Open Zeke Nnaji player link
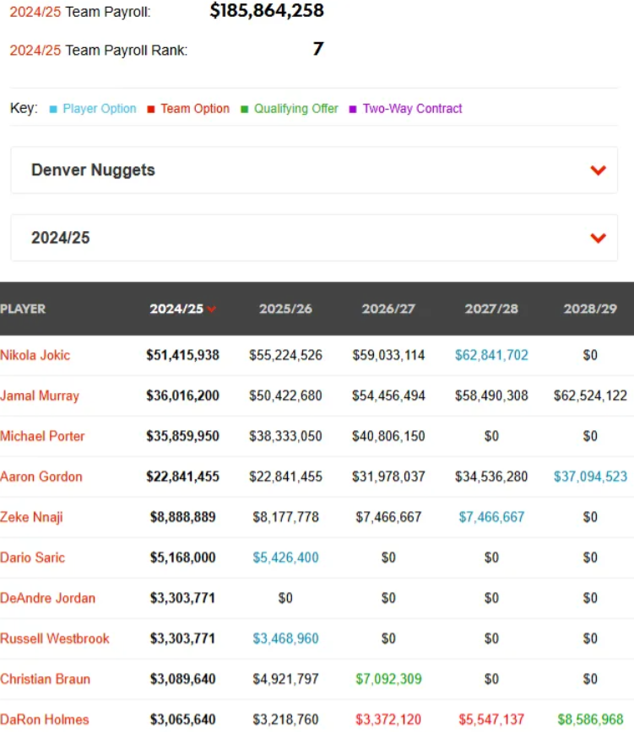 pos(31,517)
